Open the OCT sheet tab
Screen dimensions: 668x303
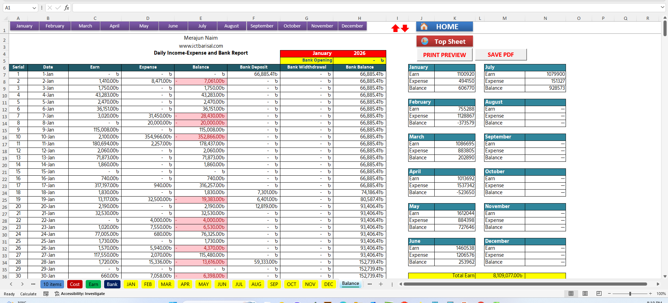click(292, 284)
